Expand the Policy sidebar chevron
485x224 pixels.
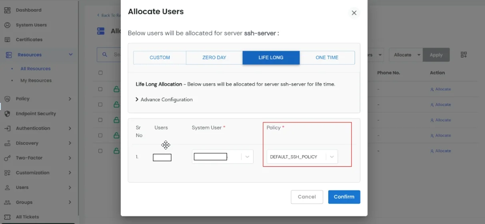[x=70, y=99]
